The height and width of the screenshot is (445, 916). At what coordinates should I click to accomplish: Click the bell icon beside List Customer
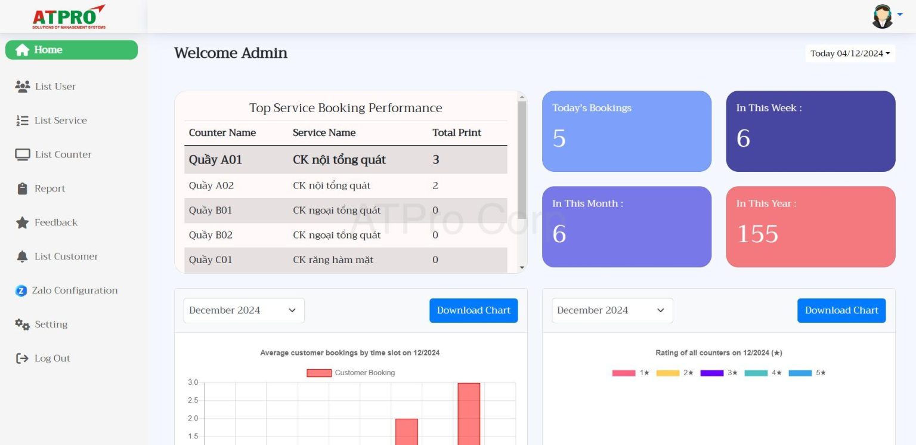[x=22, y=257]
